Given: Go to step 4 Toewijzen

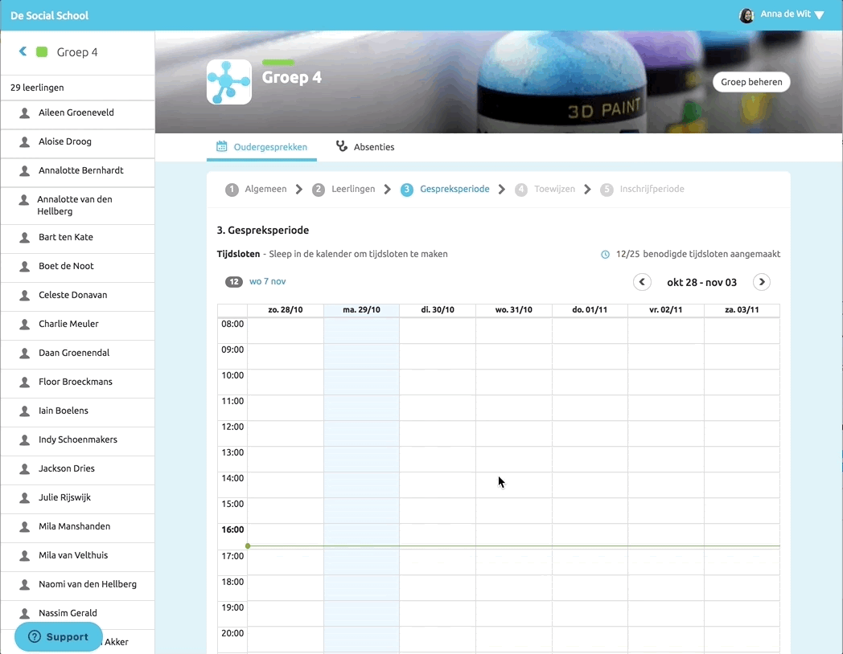Looking at the screenshot, I should 546,190.
